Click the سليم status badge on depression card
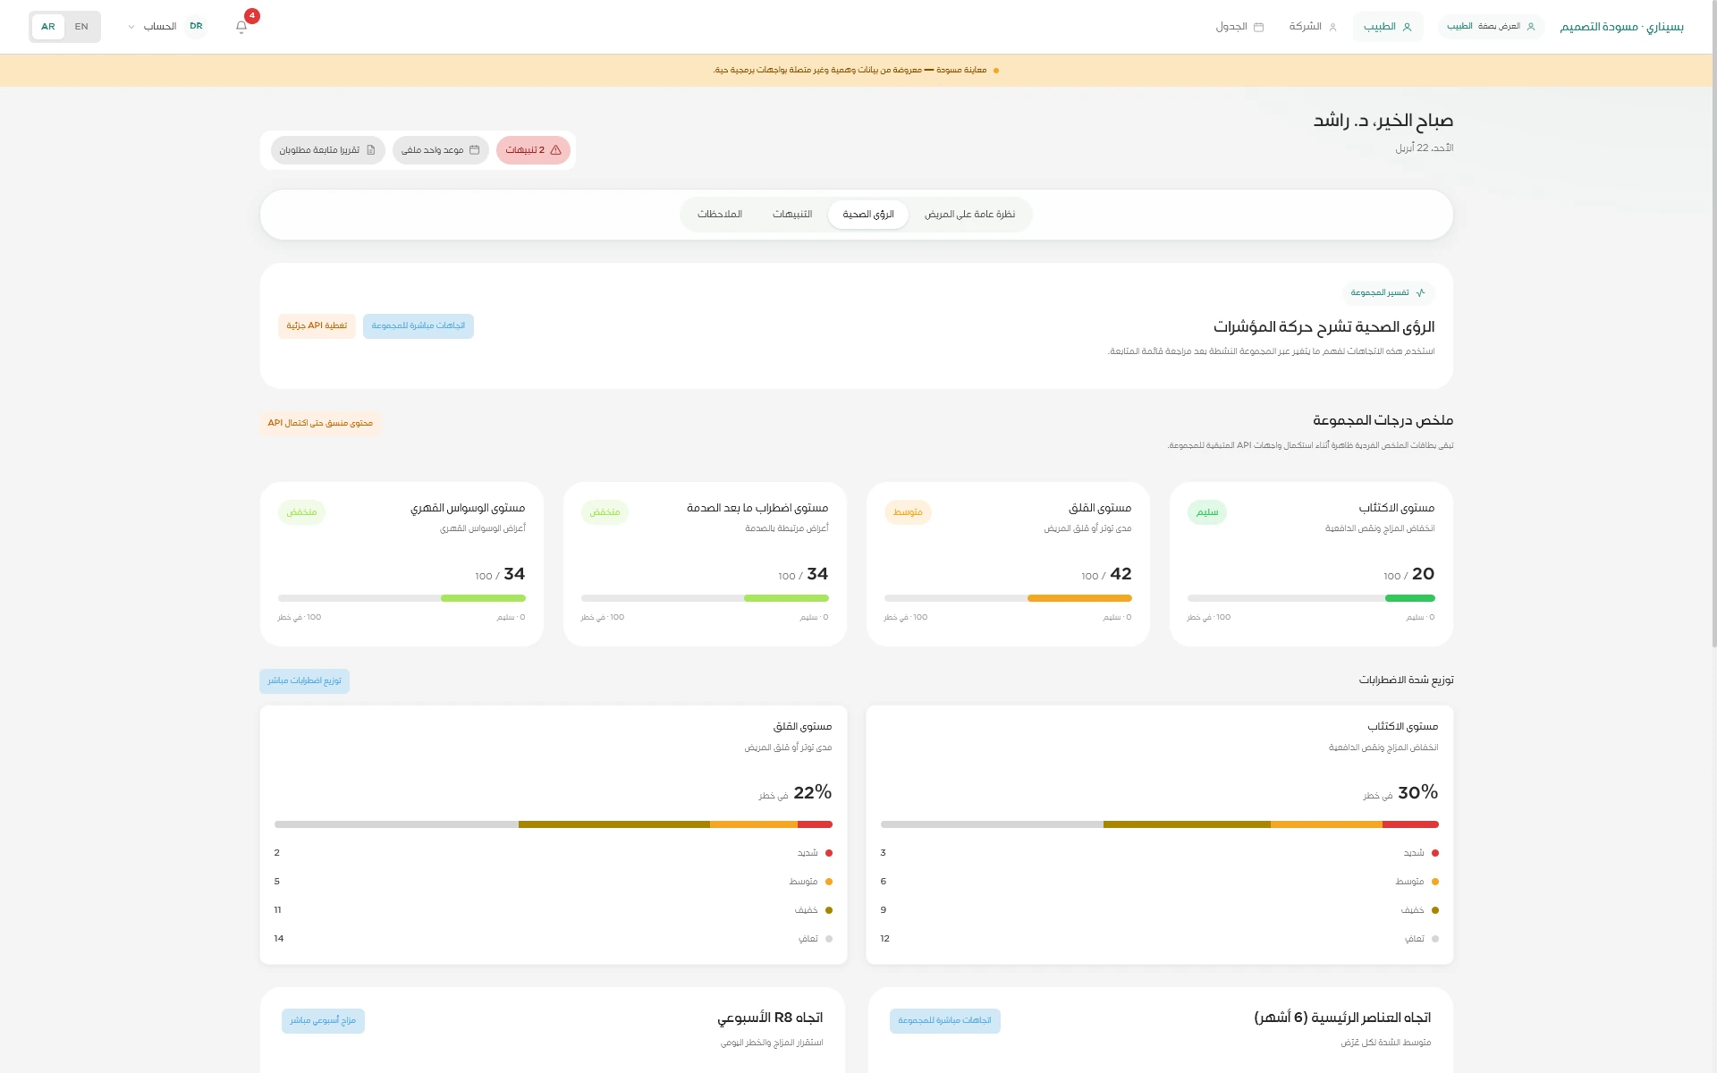 coord(1207,512)
